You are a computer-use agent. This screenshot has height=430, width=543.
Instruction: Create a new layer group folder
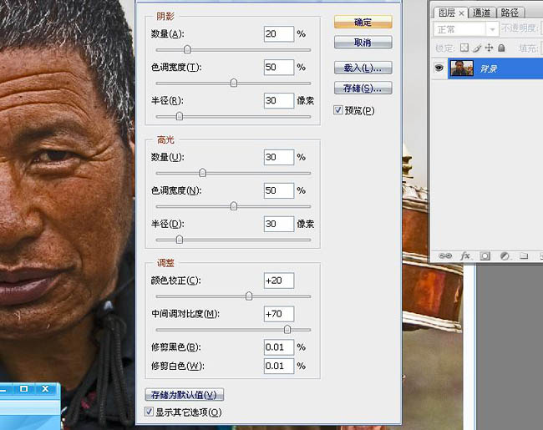coord(523,255)
